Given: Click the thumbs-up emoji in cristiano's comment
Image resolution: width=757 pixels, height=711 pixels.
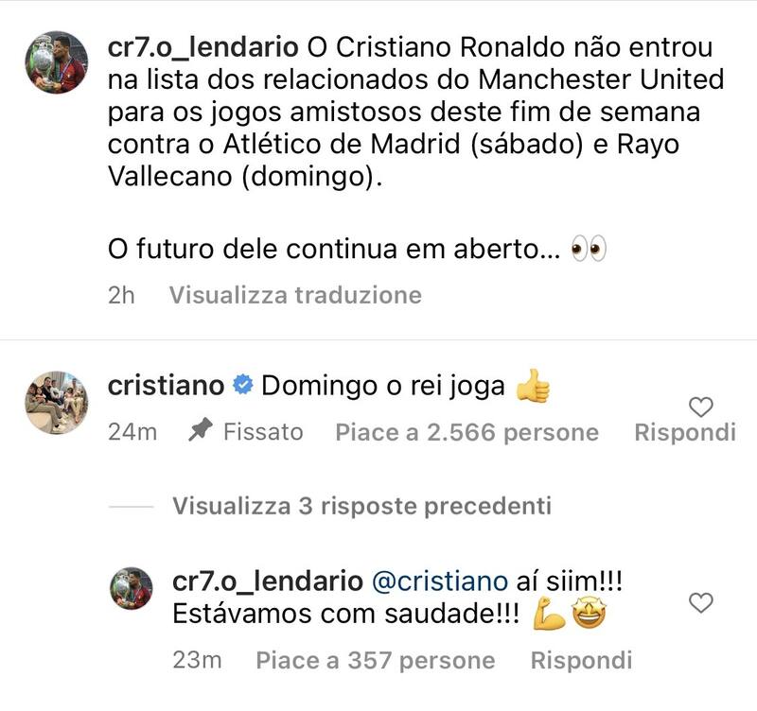Looking at the screenshot, I should pyautogui.click(x=533, y=386).
